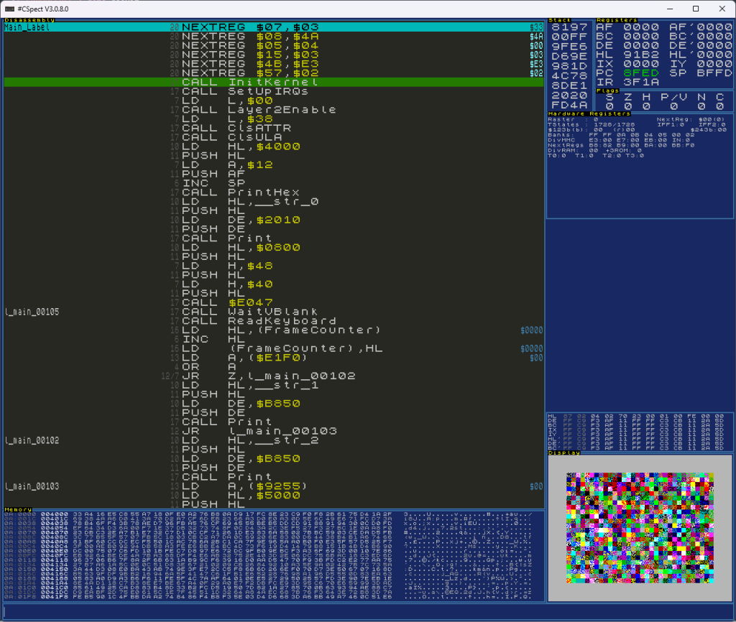Screen dimensions: 736x622
Task: Click the CSpect application icon in the title bar
Action: coord(9,8)
